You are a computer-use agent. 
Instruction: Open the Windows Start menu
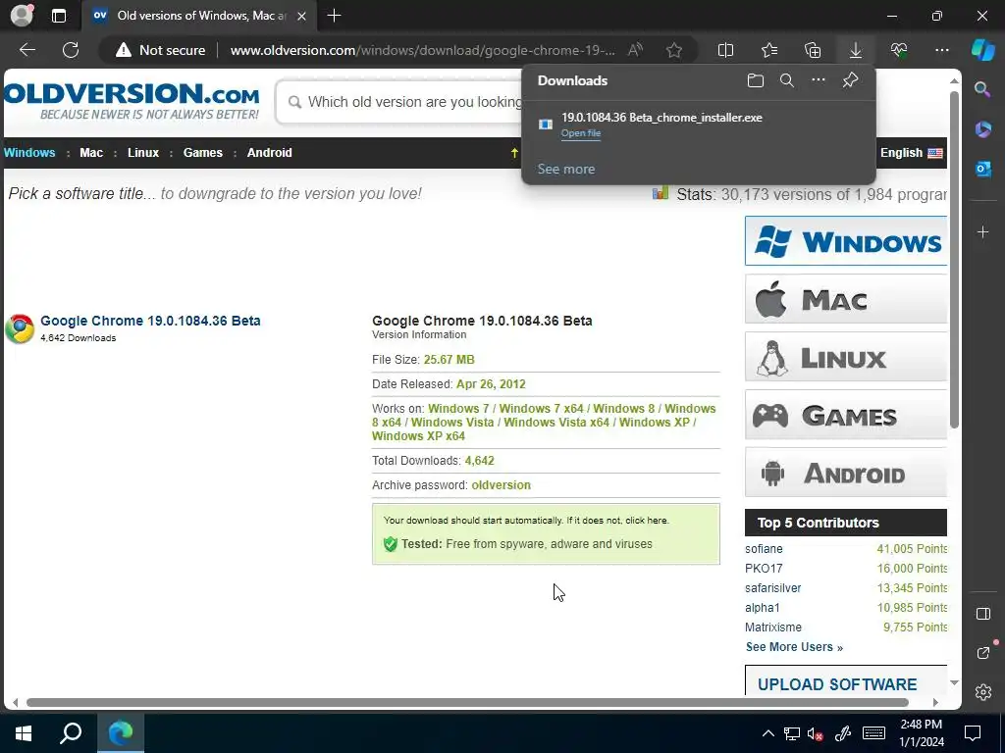[x=24, y=732]
